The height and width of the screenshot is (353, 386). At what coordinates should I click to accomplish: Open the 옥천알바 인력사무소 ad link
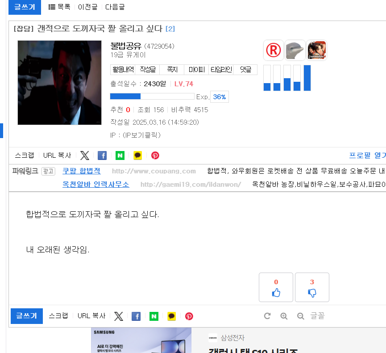pos(96,184)
